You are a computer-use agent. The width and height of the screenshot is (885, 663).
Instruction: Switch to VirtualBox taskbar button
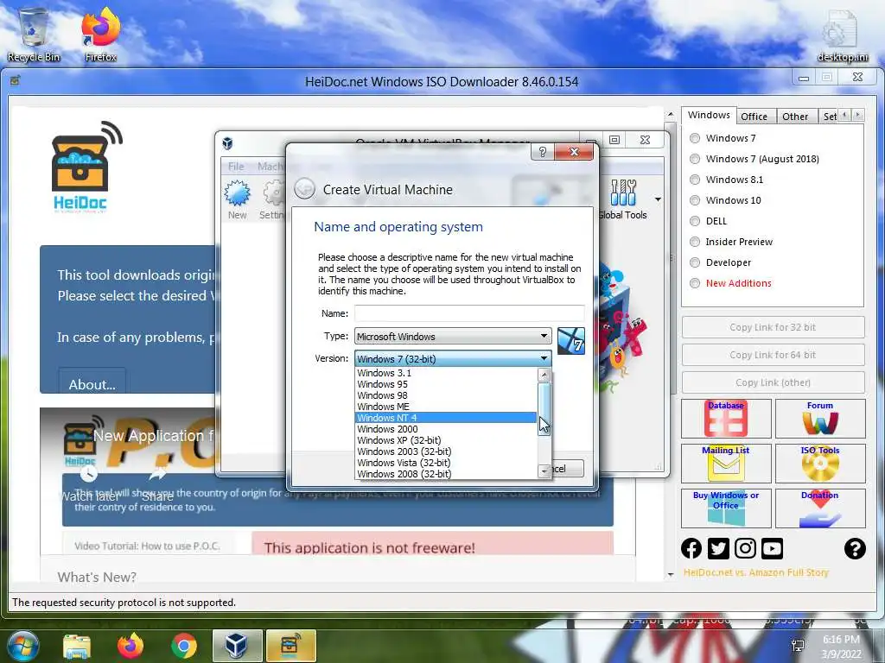click(237, 646)
